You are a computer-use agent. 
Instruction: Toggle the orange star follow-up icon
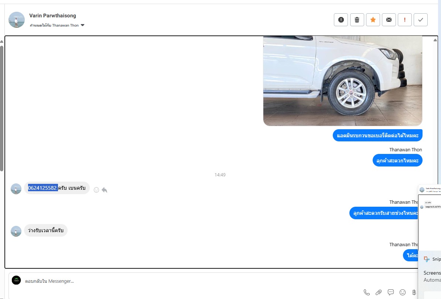coord(373,20)
